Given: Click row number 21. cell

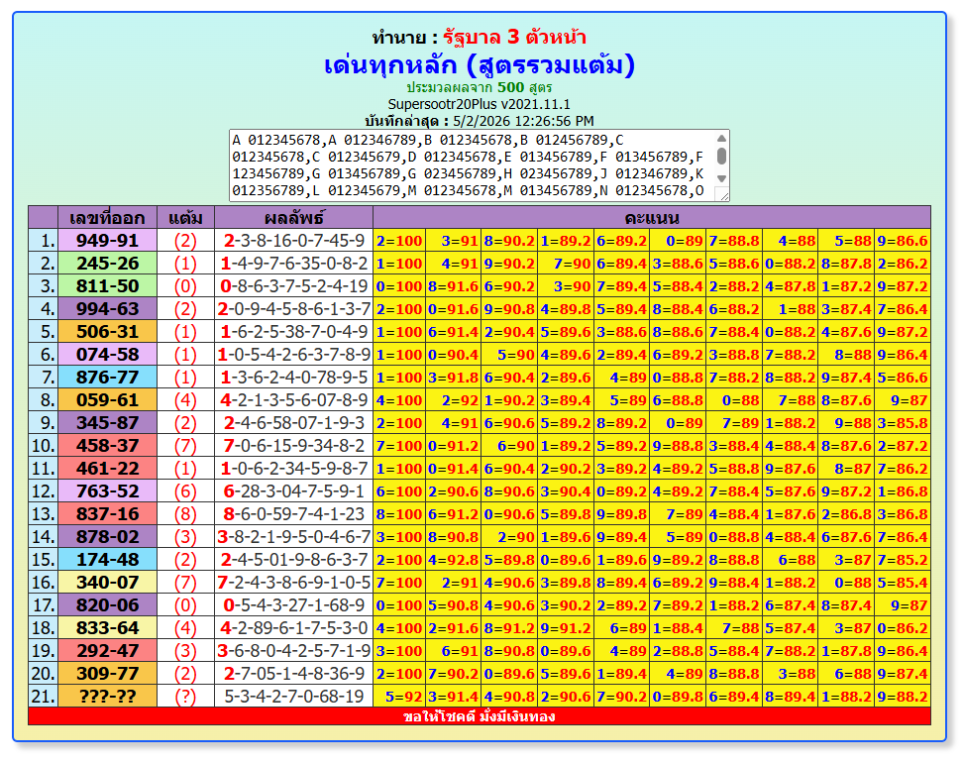Looking at the screenshot, I should click(43, 696).
